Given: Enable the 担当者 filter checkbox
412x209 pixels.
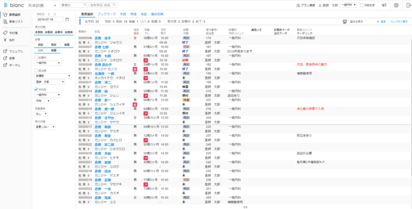Looking at the screenshot, I should 36,70.
